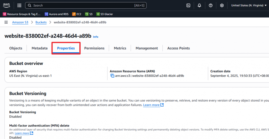Open the bucket Info link

point(96,37)
